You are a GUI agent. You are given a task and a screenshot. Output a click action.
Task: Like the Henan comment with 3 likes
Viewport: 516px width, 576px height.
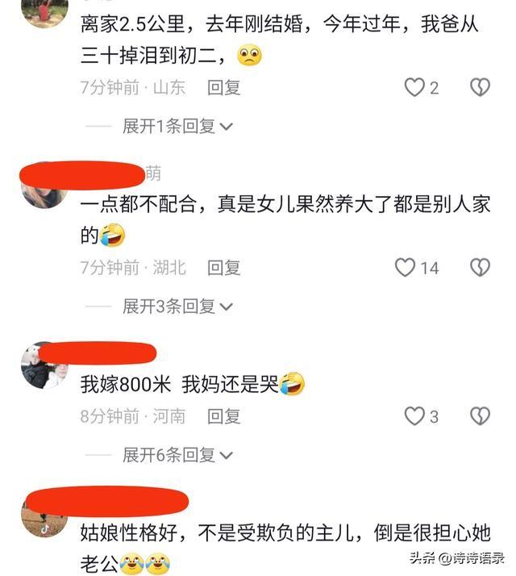pos(414,416)
